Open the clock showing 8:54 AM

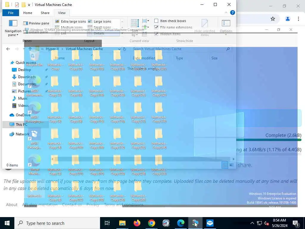279,223
